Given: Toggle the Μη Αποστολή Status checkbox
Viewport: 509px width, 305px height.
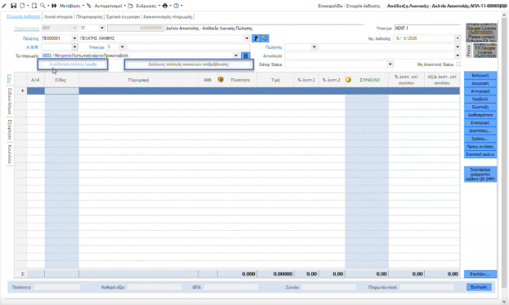Looking at the screenshot, I should pos(458,64).
